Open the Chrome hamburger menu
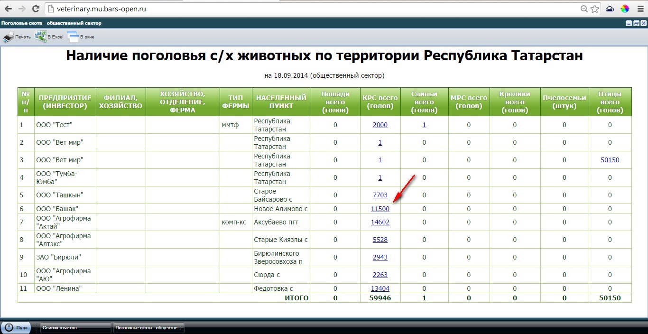 [640, 9]
